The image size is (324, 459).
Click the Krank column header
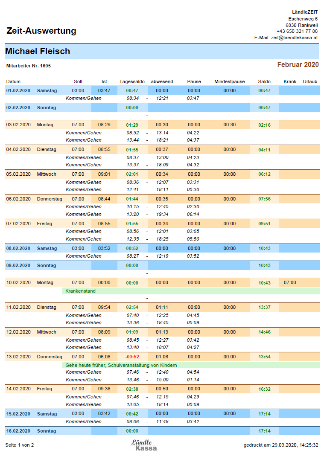pos(290,81)
